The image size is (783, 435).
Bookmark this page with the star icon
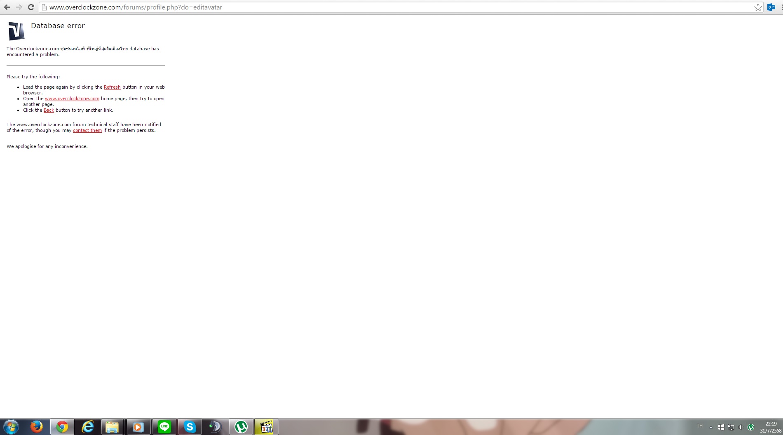click(x=758, y=7)
